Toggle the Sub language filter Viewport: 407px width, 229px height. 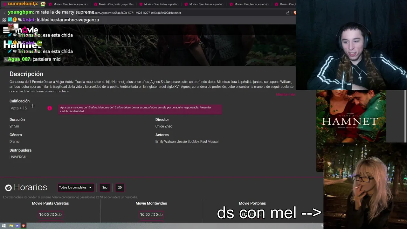pos(105,187)
